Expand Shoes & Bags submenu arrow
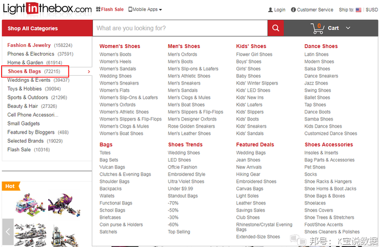The width and height of the screenshot is (379, 247). [89, 71]
